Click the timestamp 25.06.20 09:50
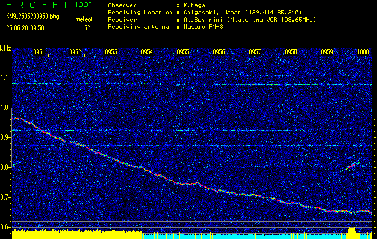The width and height of the screenshot is (377, 239). pos(25,28)
